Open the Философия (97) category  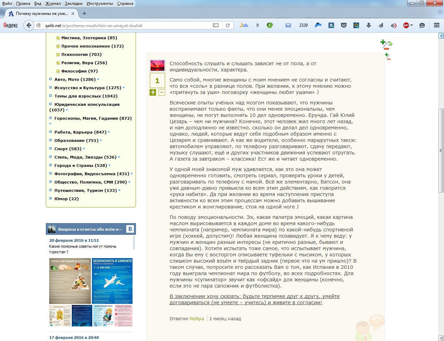click(x=79, y=71)
